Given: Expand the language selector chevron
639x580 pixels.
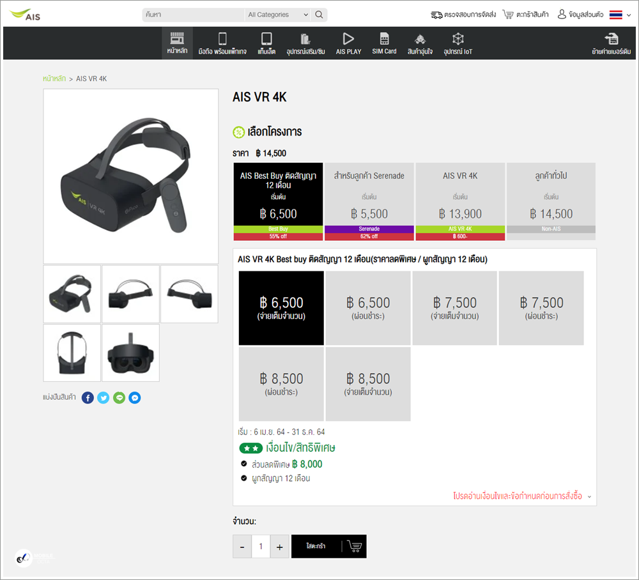Looking at the screenshot, I should [629, 15].
